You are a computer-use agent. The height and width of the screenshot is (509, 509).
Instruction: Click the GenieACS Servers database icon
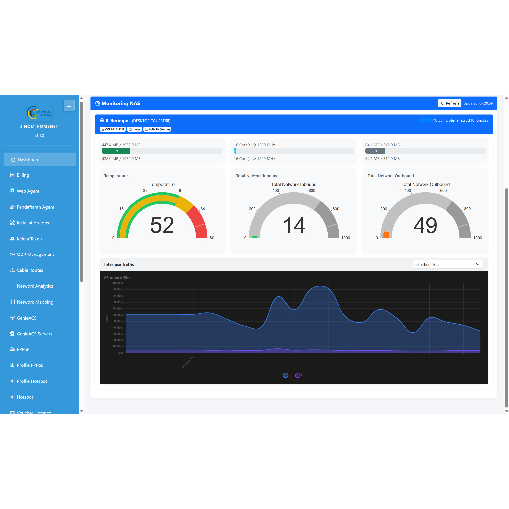[x=12, y=334]
